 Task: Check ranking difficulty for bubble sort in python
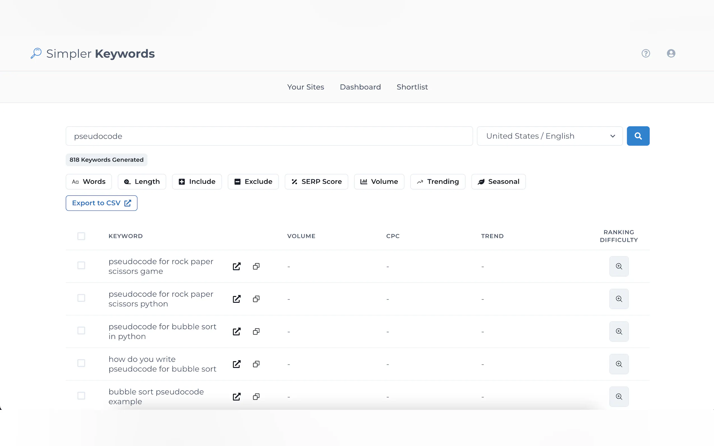[x=619, y=331]
